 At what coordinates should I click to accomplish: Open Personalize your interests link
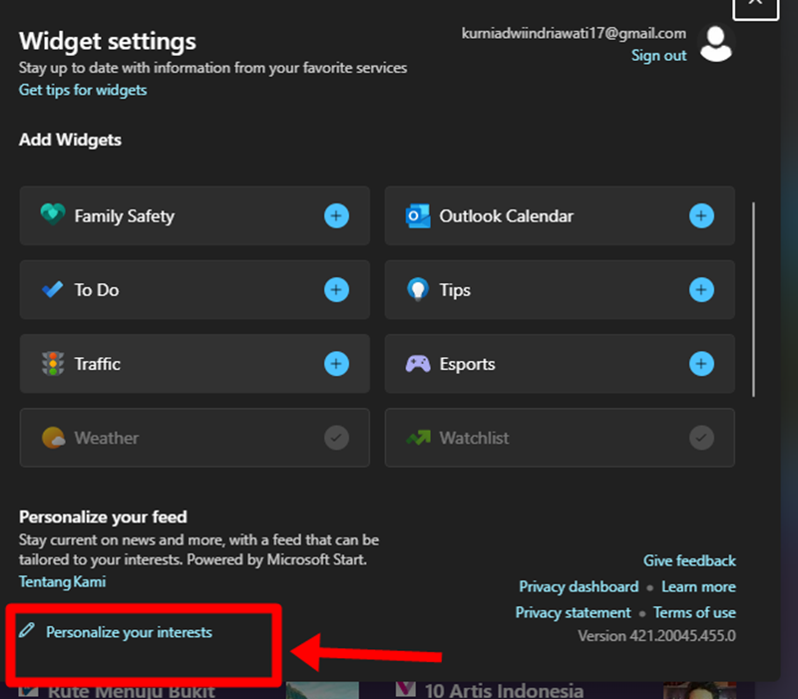(129, 632)
